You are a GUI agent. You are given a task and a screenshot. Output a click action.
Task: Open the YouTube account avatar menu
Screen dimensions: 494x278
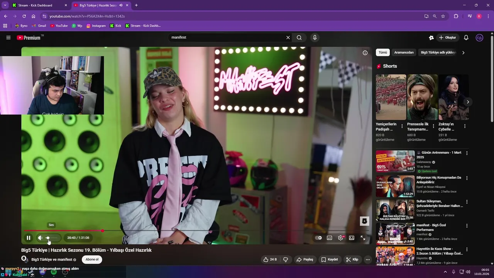(x=480, y=37)
